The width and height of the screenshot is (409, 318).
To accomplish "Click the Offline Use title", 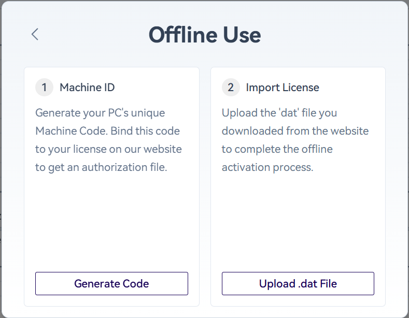I will (205, 35).
